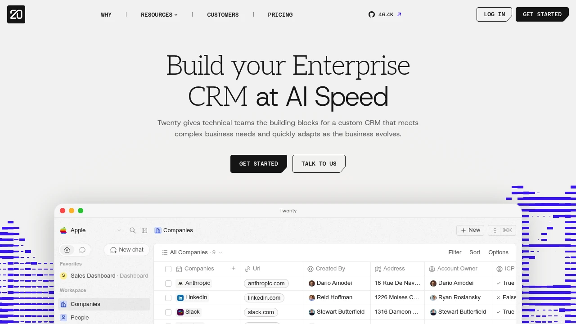
Task: Expand the All Companies view selector
Action: 193,252
